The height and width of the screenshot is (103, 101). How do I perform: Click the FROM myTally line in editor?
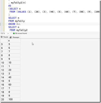[16, 21]
